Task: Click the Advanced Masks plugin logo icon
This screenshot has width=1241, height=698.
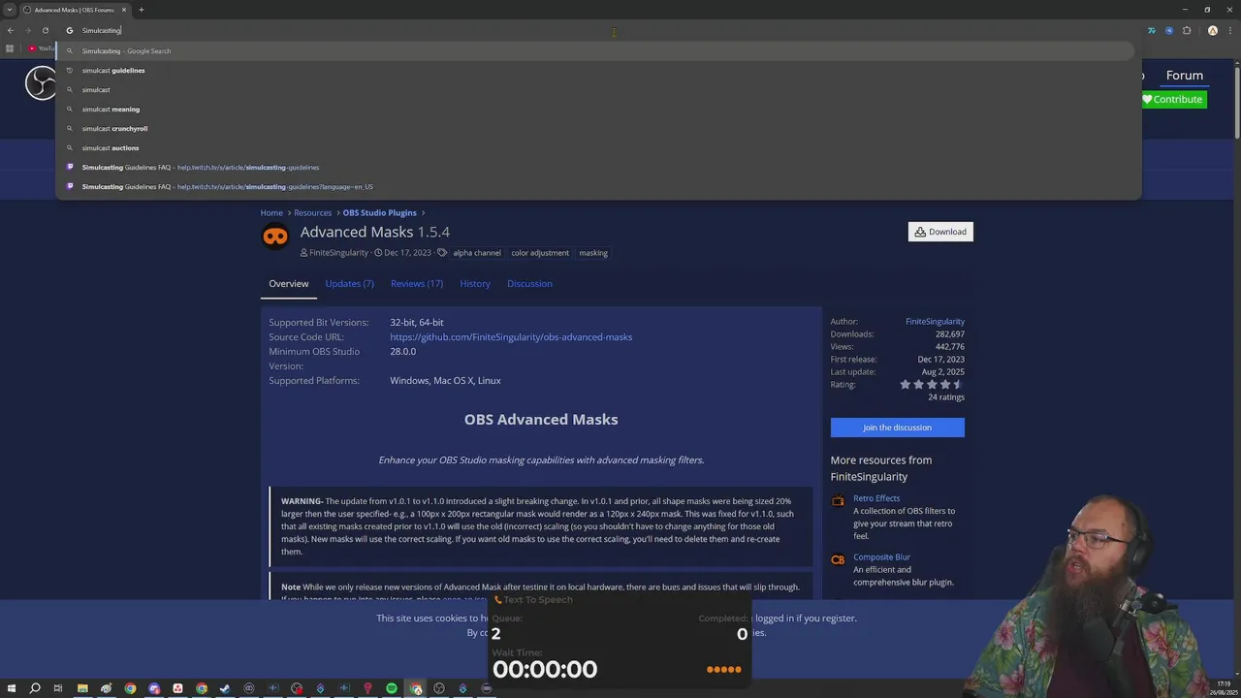Action: [275, 237]
